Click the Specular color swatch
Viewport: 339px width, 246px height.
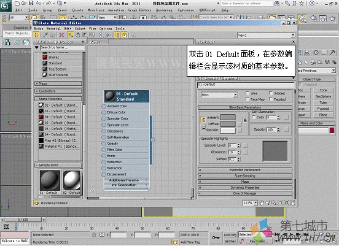tap(228, 130)
